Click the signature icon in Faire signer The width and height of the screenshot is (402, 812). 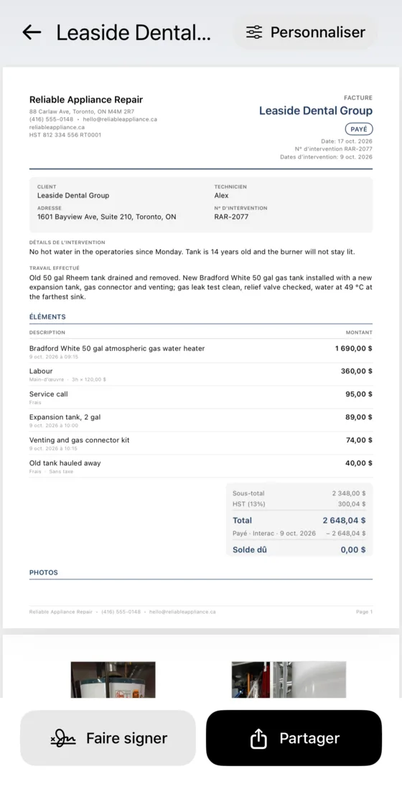click(63, 739)
